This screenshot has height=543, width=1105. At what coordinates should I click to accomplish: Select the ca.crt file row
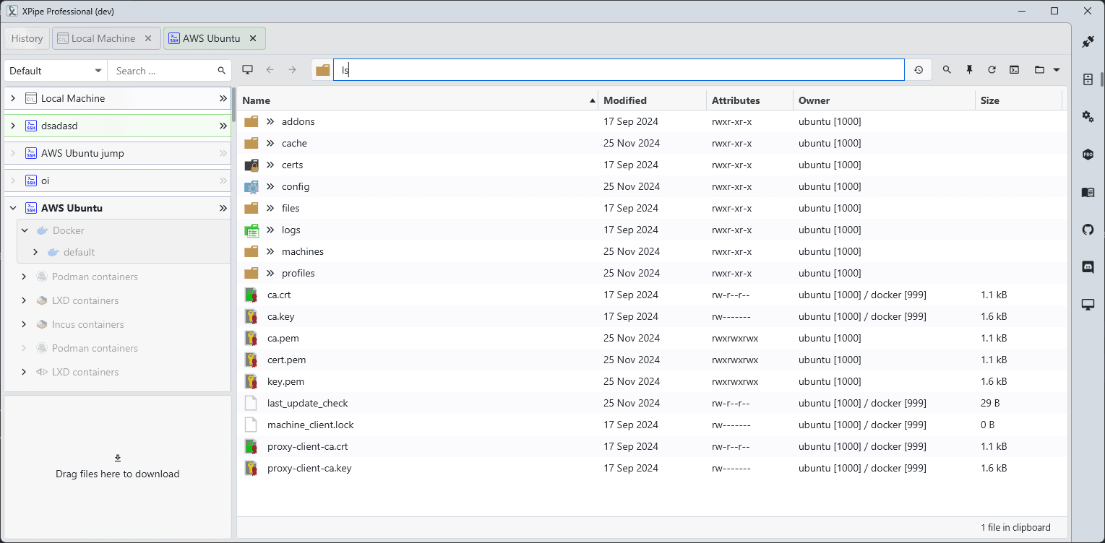point(279,295)
